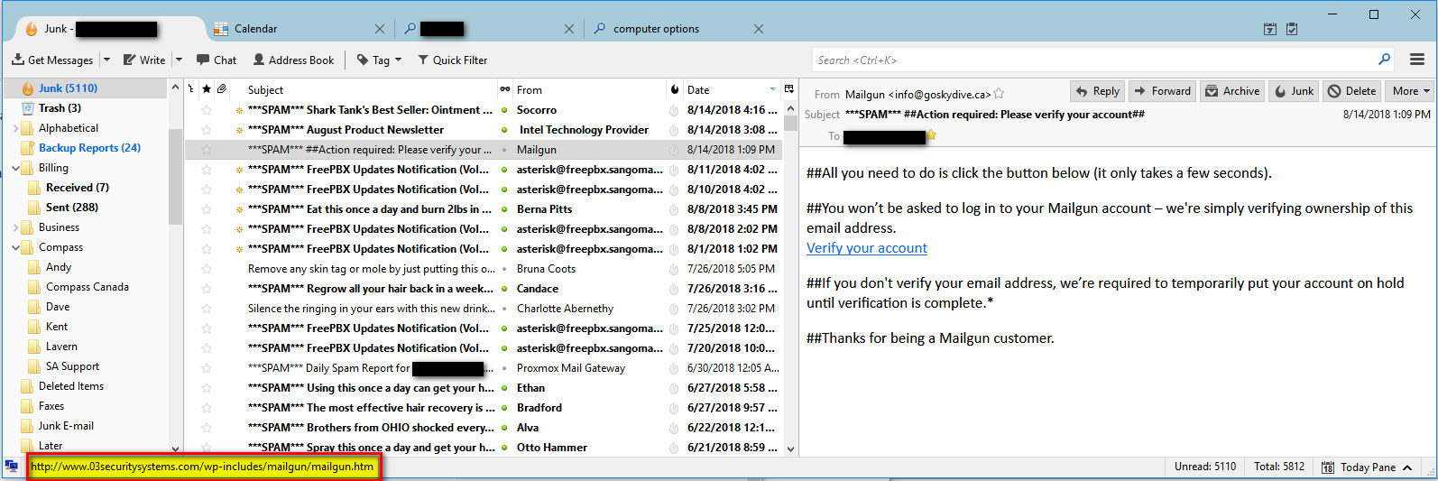Follow the Verify your account link
The image size is (1438, 481).
867,248
